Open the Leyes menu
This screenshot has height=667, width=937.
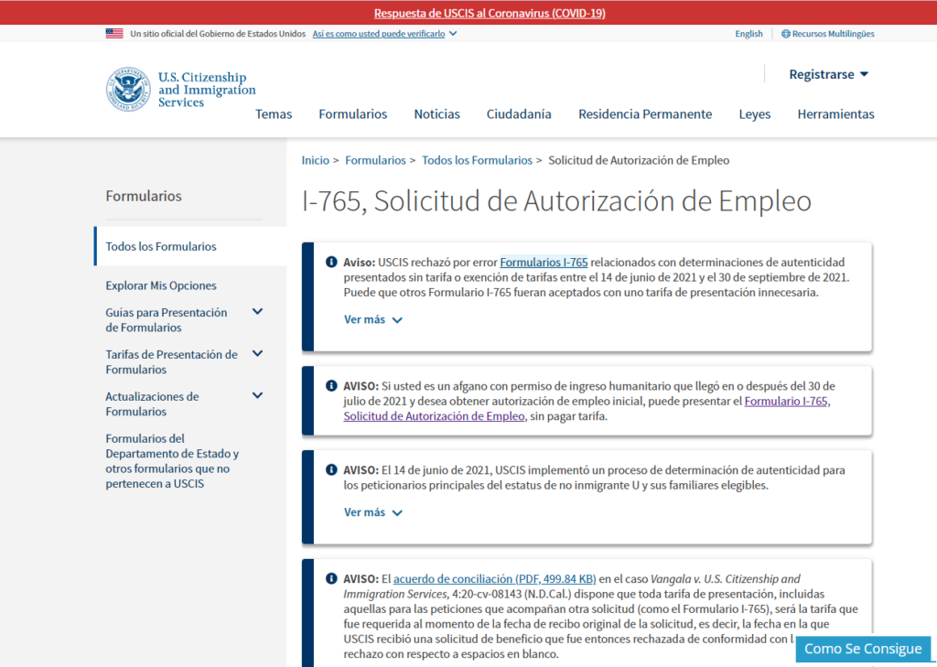click(x=755, y=114)
